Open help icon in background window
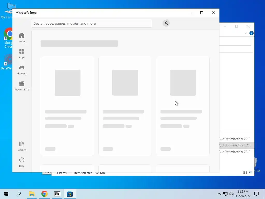This screenshot has width=265, height=199. click(252, 33)
